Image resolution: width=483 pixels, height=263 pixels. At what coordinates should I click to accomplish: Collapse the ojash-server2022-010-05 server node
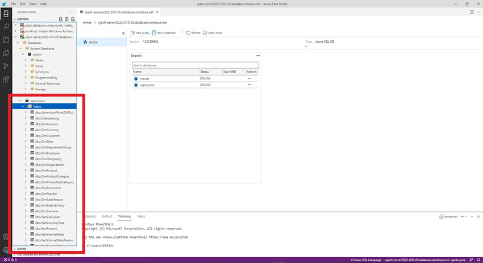click(x=15, y=37)
